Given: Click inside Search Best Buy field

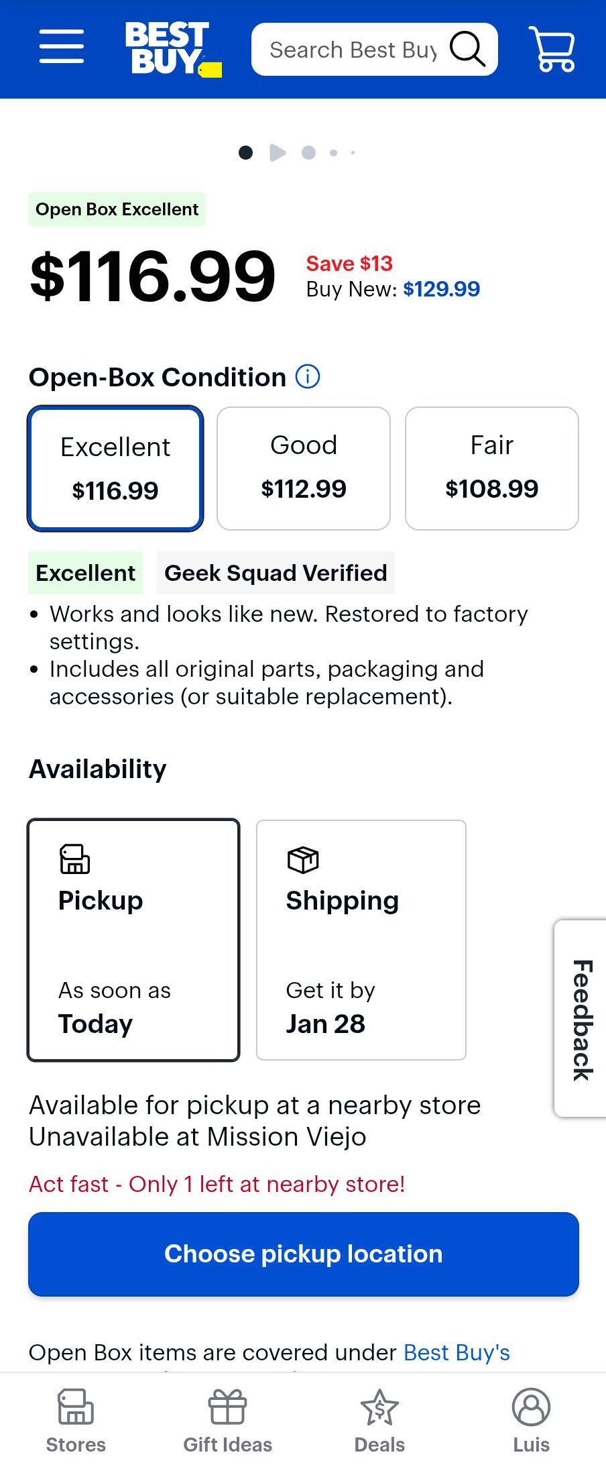Looking at the screenshot, I should (352, 50).
